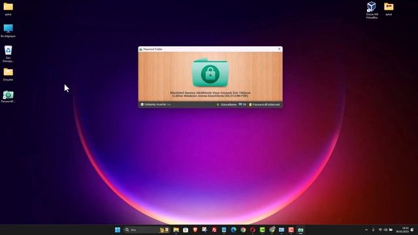Switch to Password Folder taskbar icon

(300, 230)
